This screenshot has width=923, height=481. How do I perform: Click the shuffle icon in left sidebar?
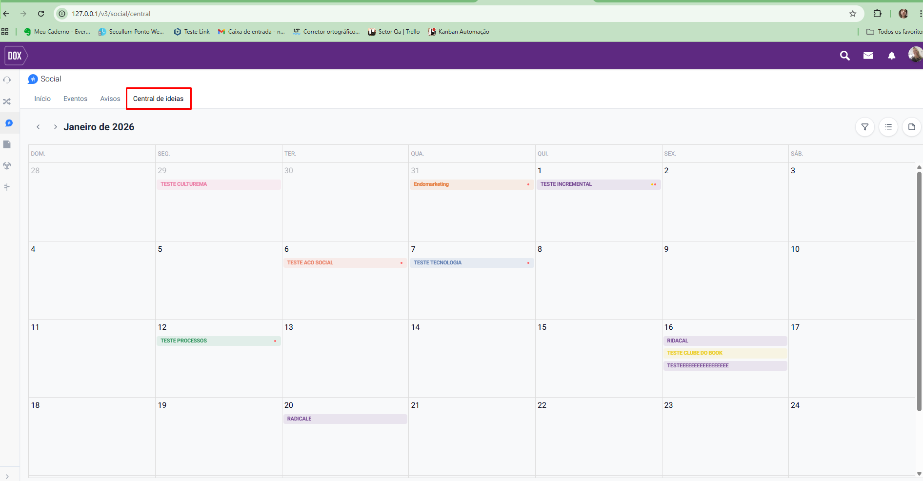point(7,101)
